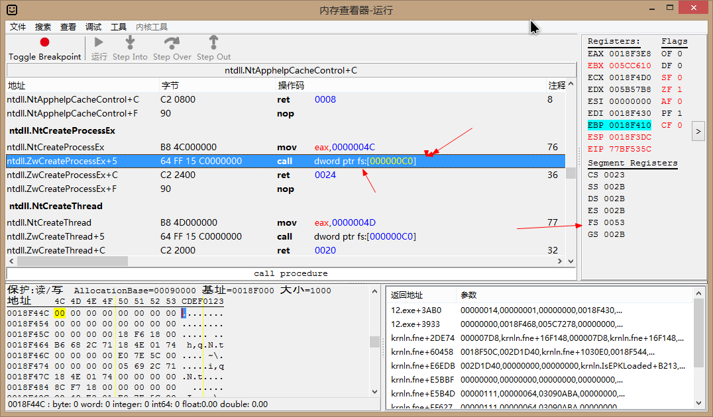Open the 工具 menu
This screenshot has height=417, width=713.
(119, 27)
